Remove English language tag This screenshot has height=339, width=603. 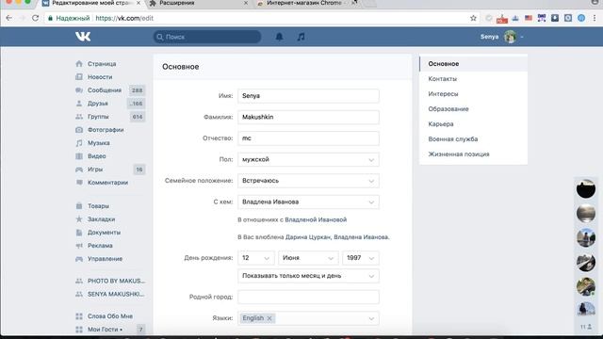269,318
